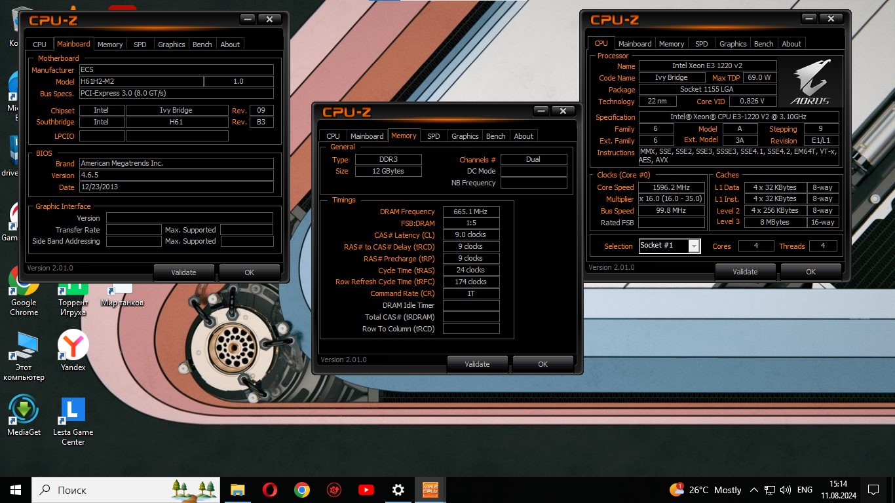The width and height of the screenshot is (895, 503).
Task: Open the taskbar clock showing 15:14
Action: click(x=837, y=490)
